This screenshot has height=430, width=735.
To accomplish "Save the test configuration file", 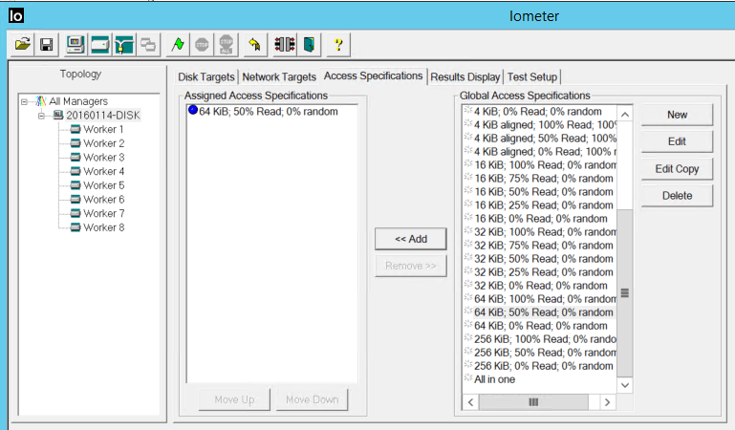I will point(45,44).
